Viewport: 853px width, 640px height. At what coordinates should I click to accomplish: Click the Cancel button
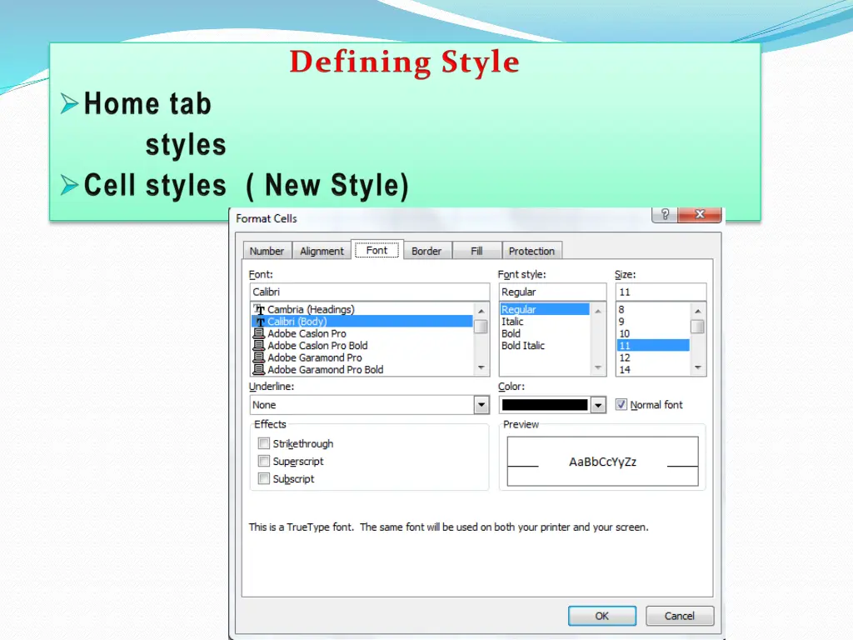679,616
